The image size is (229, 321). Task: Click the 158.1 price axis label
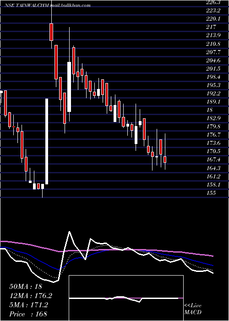[213, 185]
